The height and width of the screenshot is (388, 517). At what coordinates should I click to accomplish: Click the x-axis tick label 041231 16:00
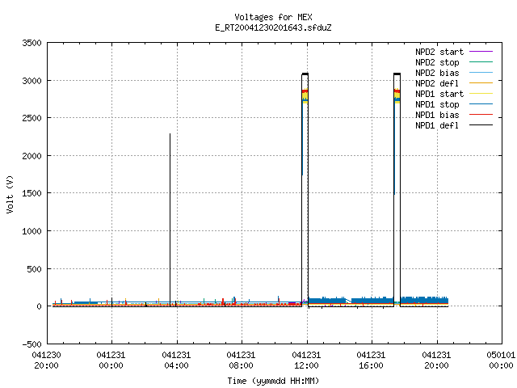click(x=371, y=361)
